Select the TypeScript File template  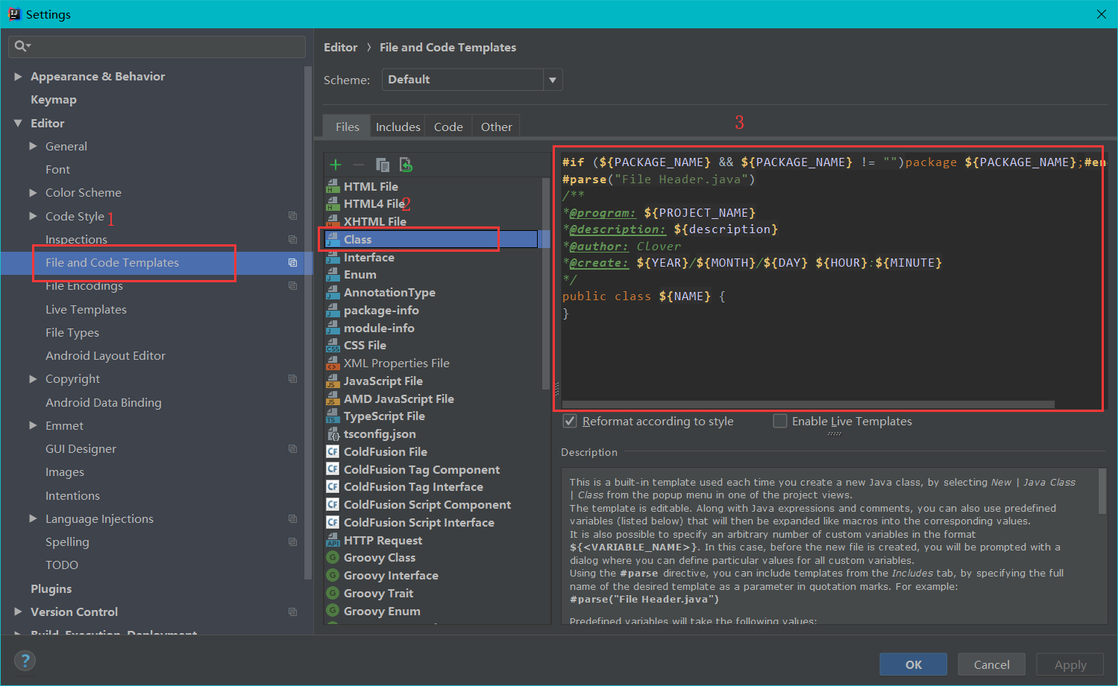(x=384, y=416)
